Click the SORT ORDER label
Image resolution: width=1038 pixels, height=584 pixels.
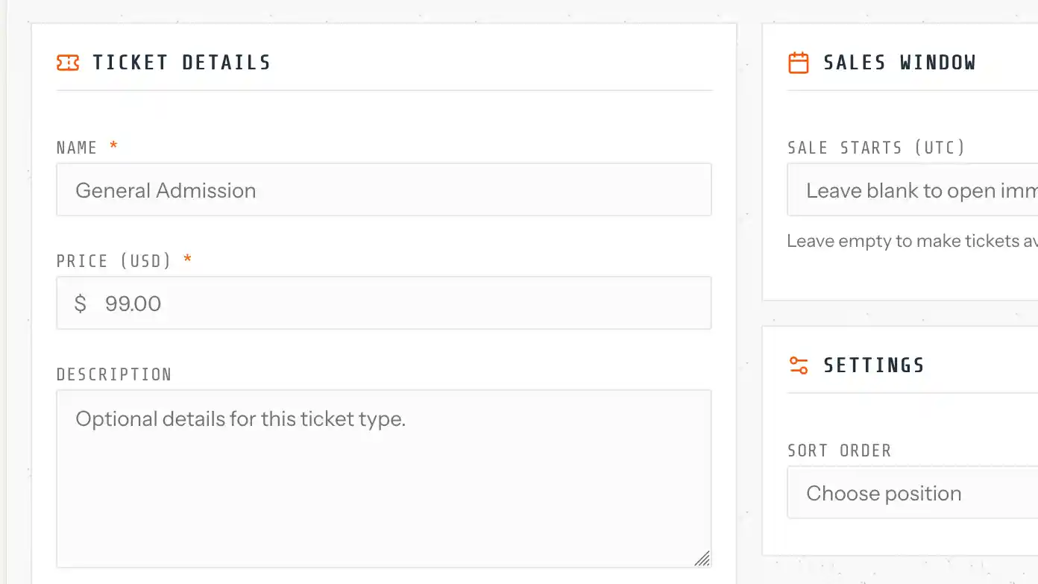[x=839, y=450]
